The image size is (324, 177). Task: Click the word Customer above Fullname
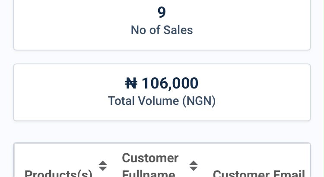pyautogui.click(x=150, y=158)
